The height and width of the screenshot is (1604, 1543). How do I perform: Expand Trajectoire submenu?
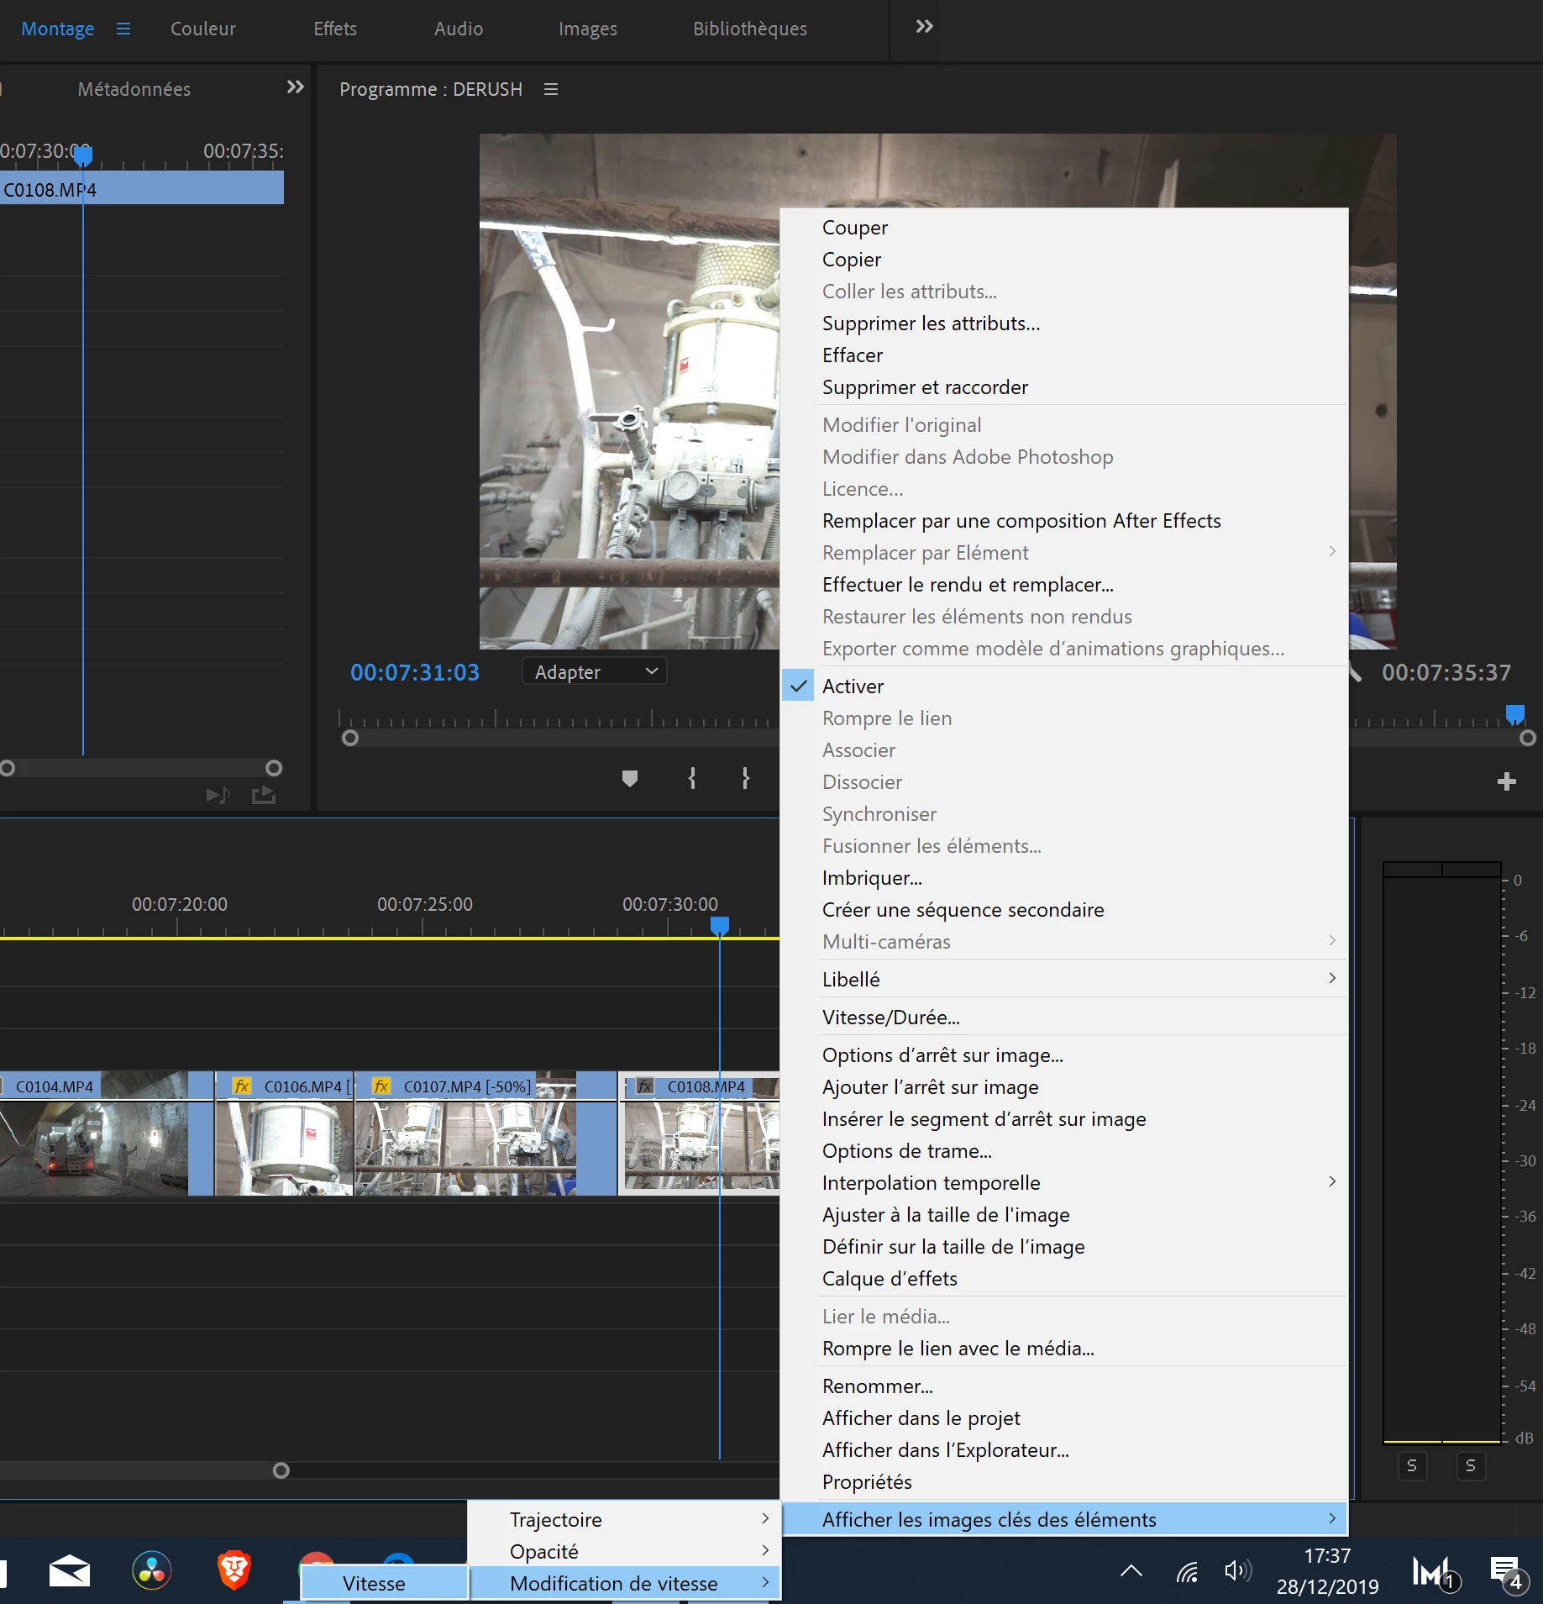(624, 1519)
